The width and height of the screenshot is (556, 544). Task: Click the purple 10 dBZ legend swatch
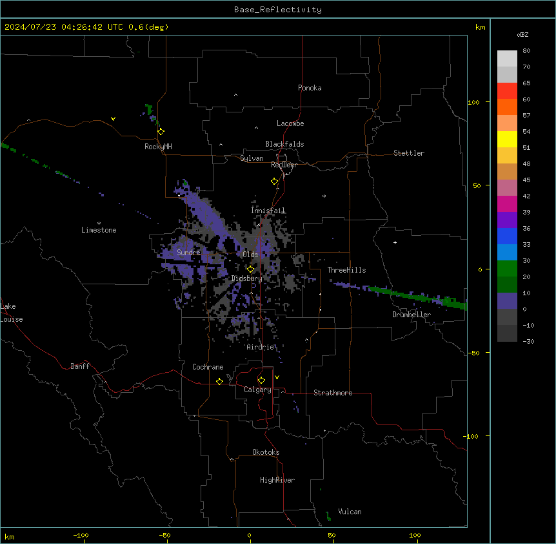507,301
